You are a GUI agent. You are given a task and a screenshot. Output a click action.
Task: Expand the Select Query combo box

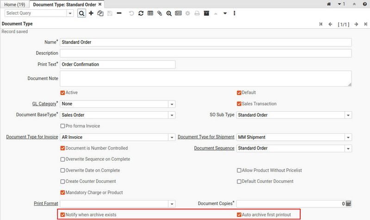coord(70,13)
